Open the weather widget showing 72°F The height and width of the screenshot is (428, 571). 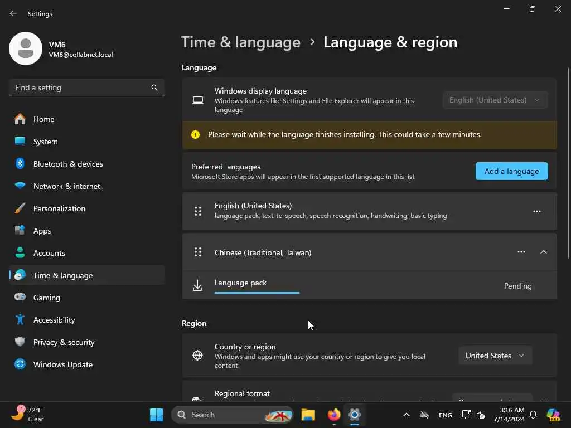(x=28, y=415)
